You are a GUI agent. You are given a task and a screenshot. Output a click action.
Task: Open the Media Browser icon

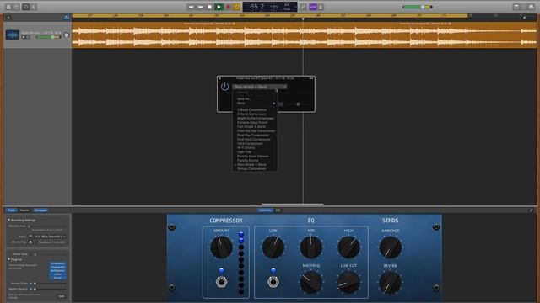pyautogui.click(x=532, y=7)
